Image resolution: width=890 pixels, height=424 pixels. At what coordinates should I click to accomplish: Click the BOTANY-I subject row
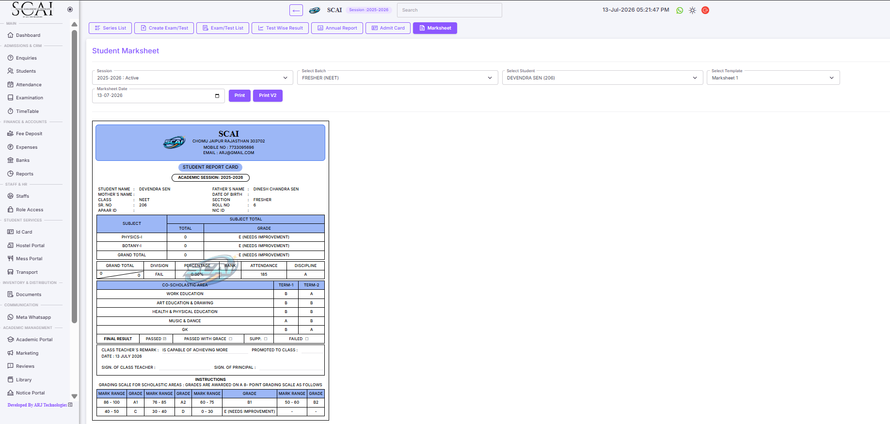coord(210,246)
